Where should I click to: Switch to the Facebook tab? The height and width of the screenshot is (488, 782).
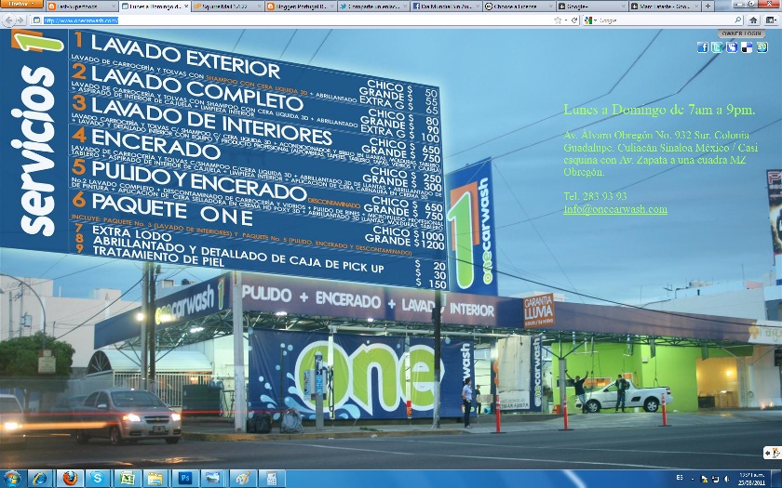[x=446, y=6]
